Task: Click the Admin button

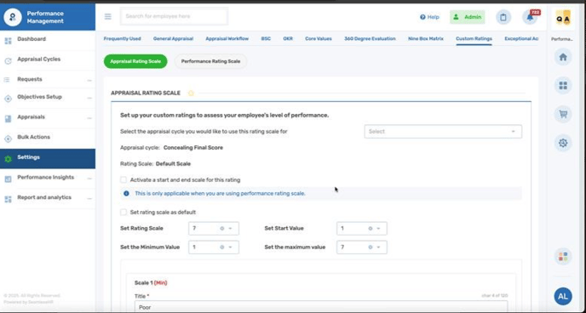Action: 467,17
